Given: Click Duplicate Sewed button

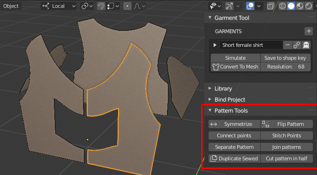Looking at the screenshot, I should click(234, 158).
